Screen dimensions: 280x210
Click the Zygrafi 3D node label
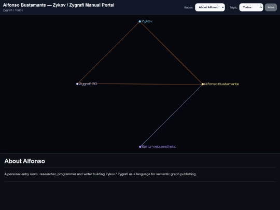click(88, 84)
